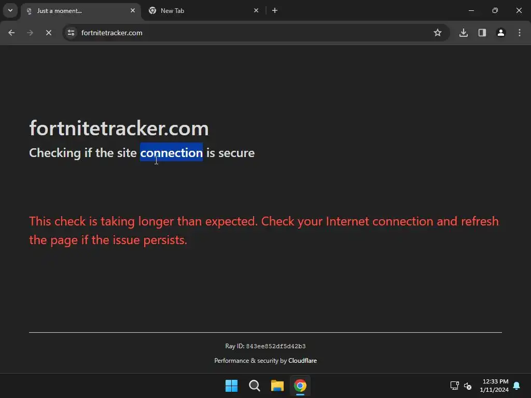Toggle the side panel icon

click(x=482, y=33)
